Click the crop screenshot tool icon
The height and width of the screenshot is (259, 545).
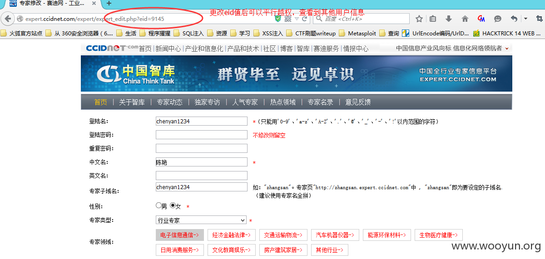[539, 19]
